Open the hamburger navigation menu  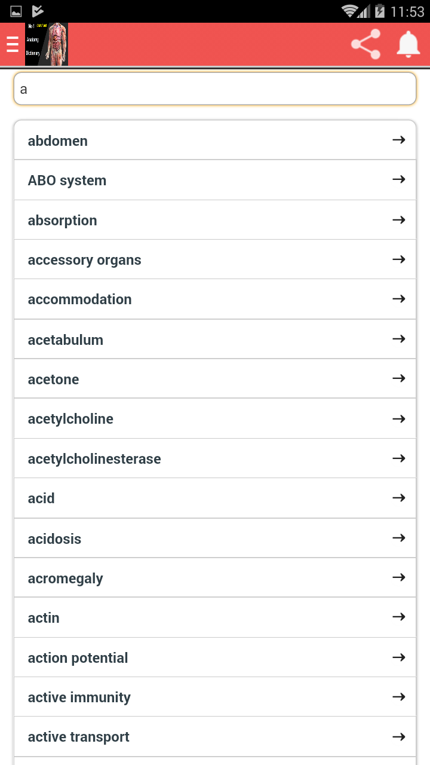(x=13, y=44)
